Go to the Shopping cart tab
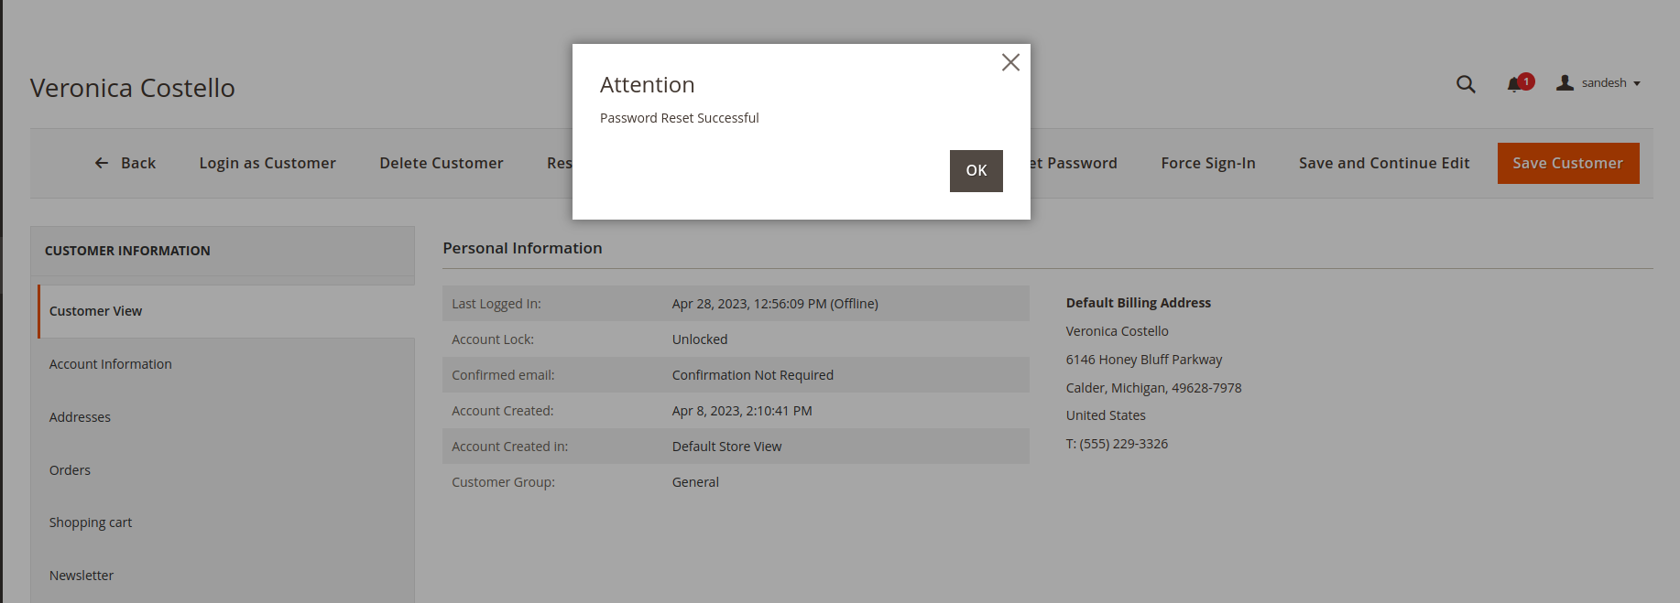Screen dimensions: 1680x603 point(91,522)
